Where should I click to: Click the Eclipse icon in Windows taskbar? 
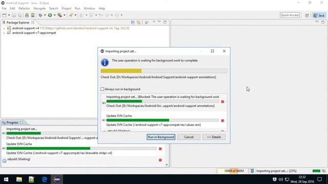(57, 179)
